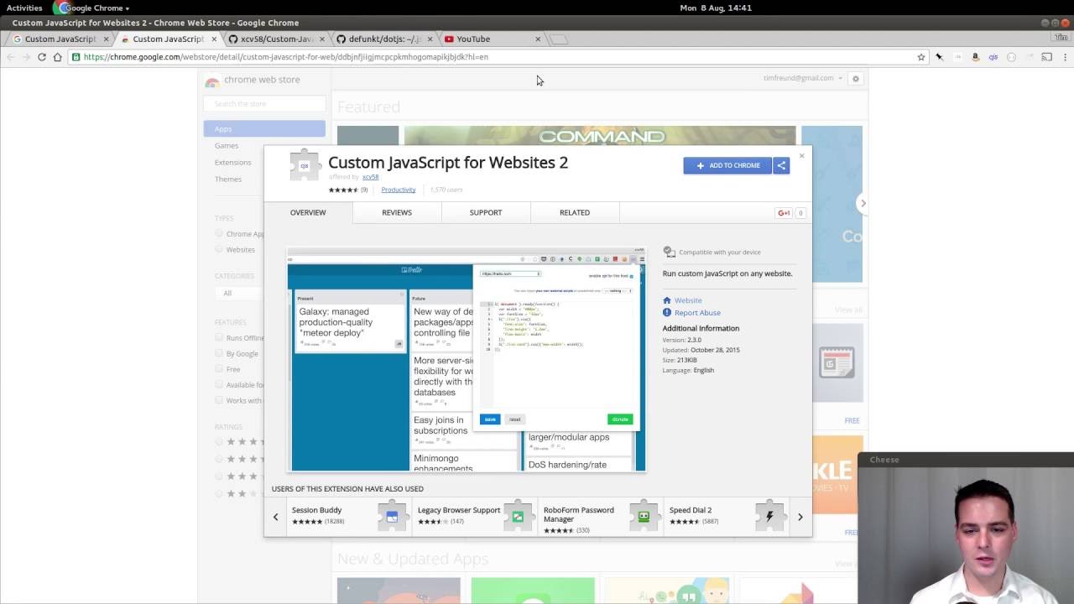1074x604 pixels.
Task: Open the clock and calendar panel
Action: point(716,8)
